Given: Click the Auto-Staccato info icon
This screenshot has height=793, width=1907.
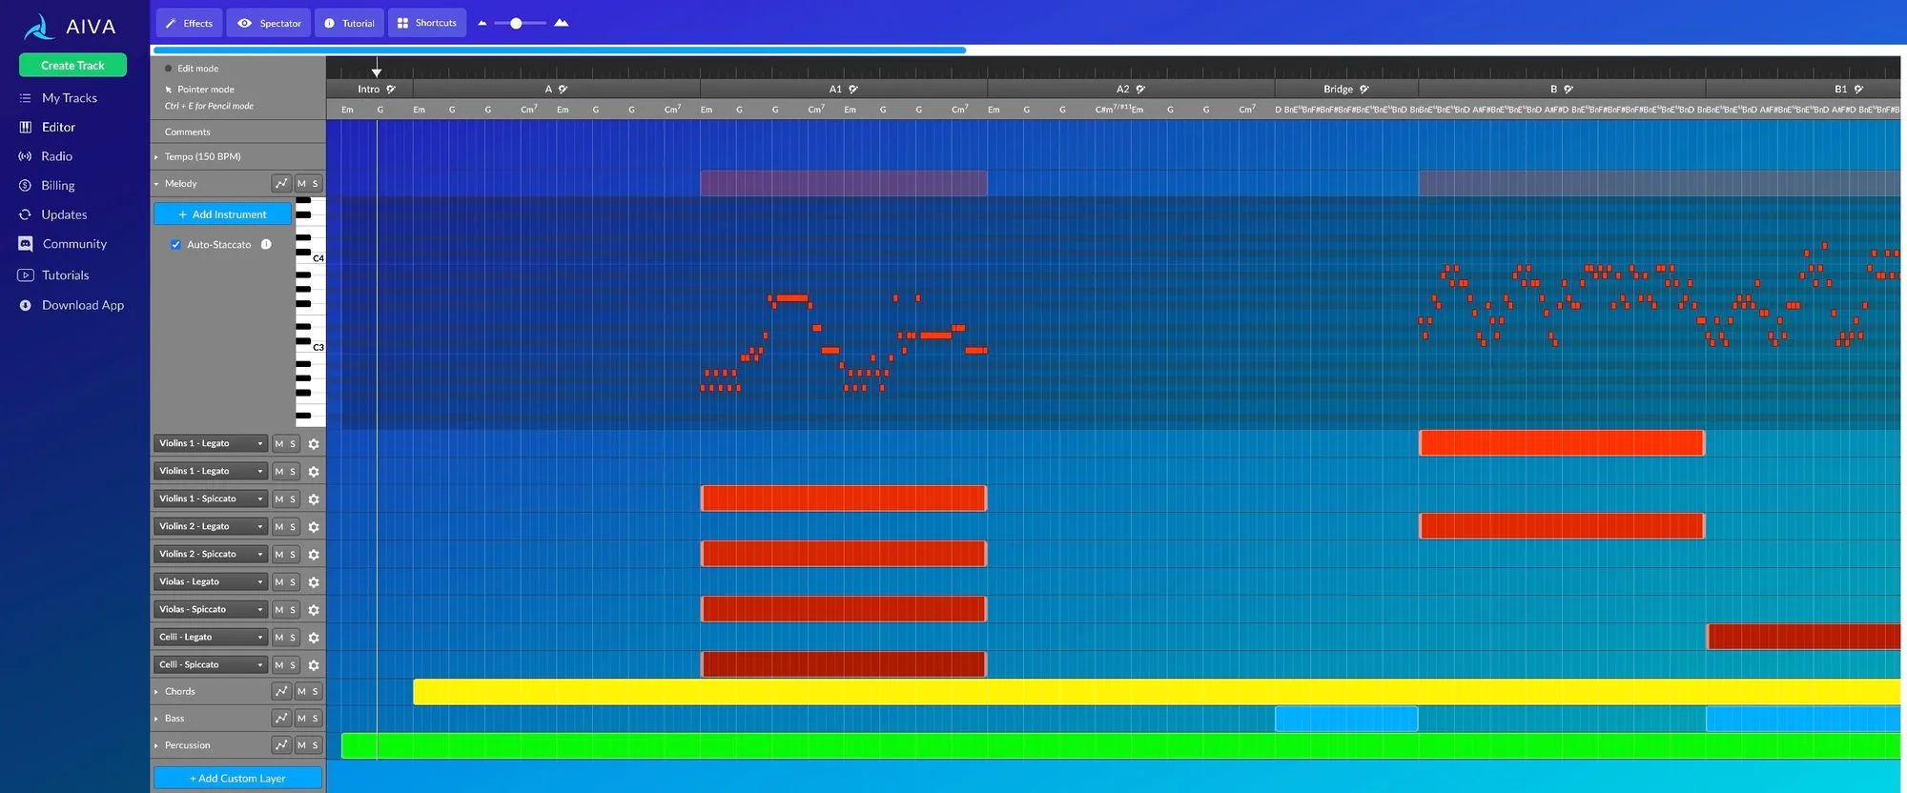Looking at the screenshot, I should [267, 244].
